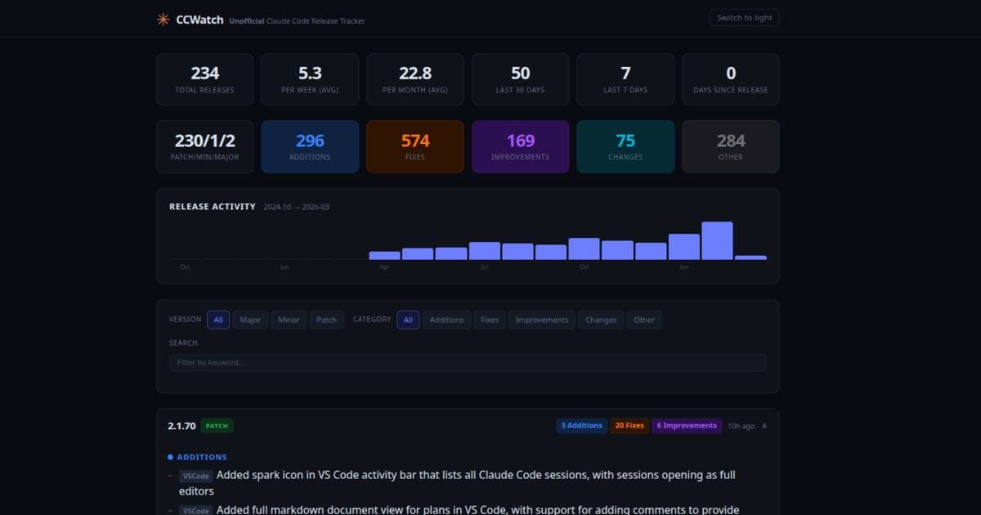The height and width of the screenshot is (515, 981).
Task: Select the Other category filter
Action: 644,320
